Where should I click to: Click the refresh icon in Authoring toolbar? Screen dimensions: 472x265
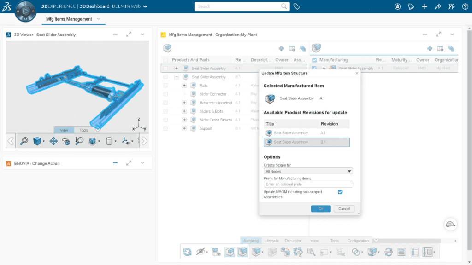coord(187,252)
